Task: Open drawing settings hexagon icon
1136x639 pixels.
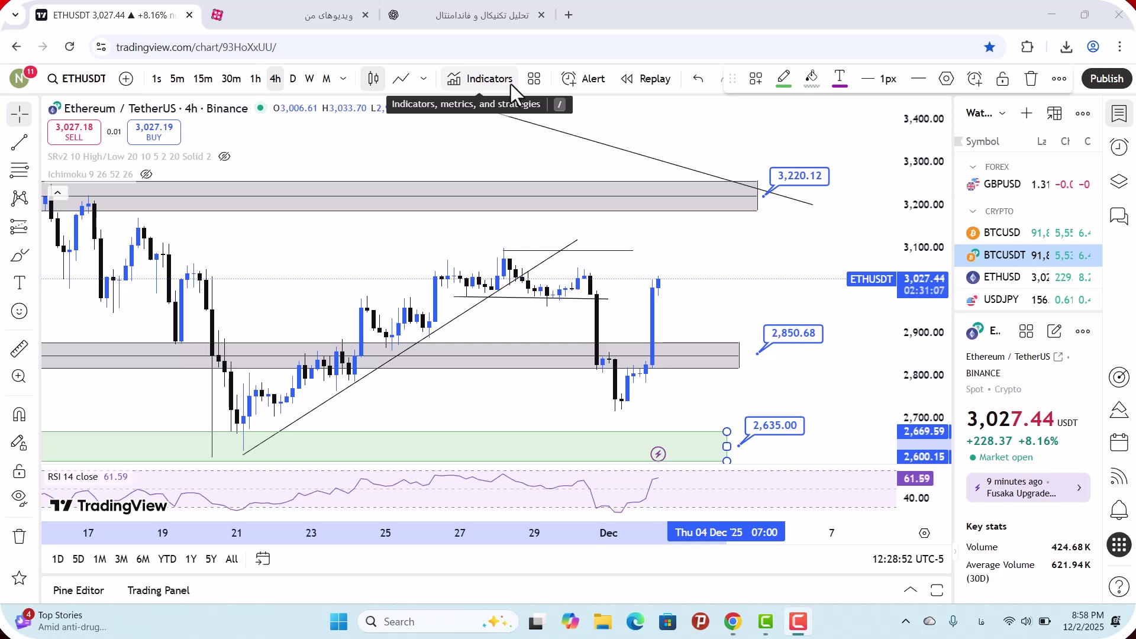Action: (x=947, y=79)
